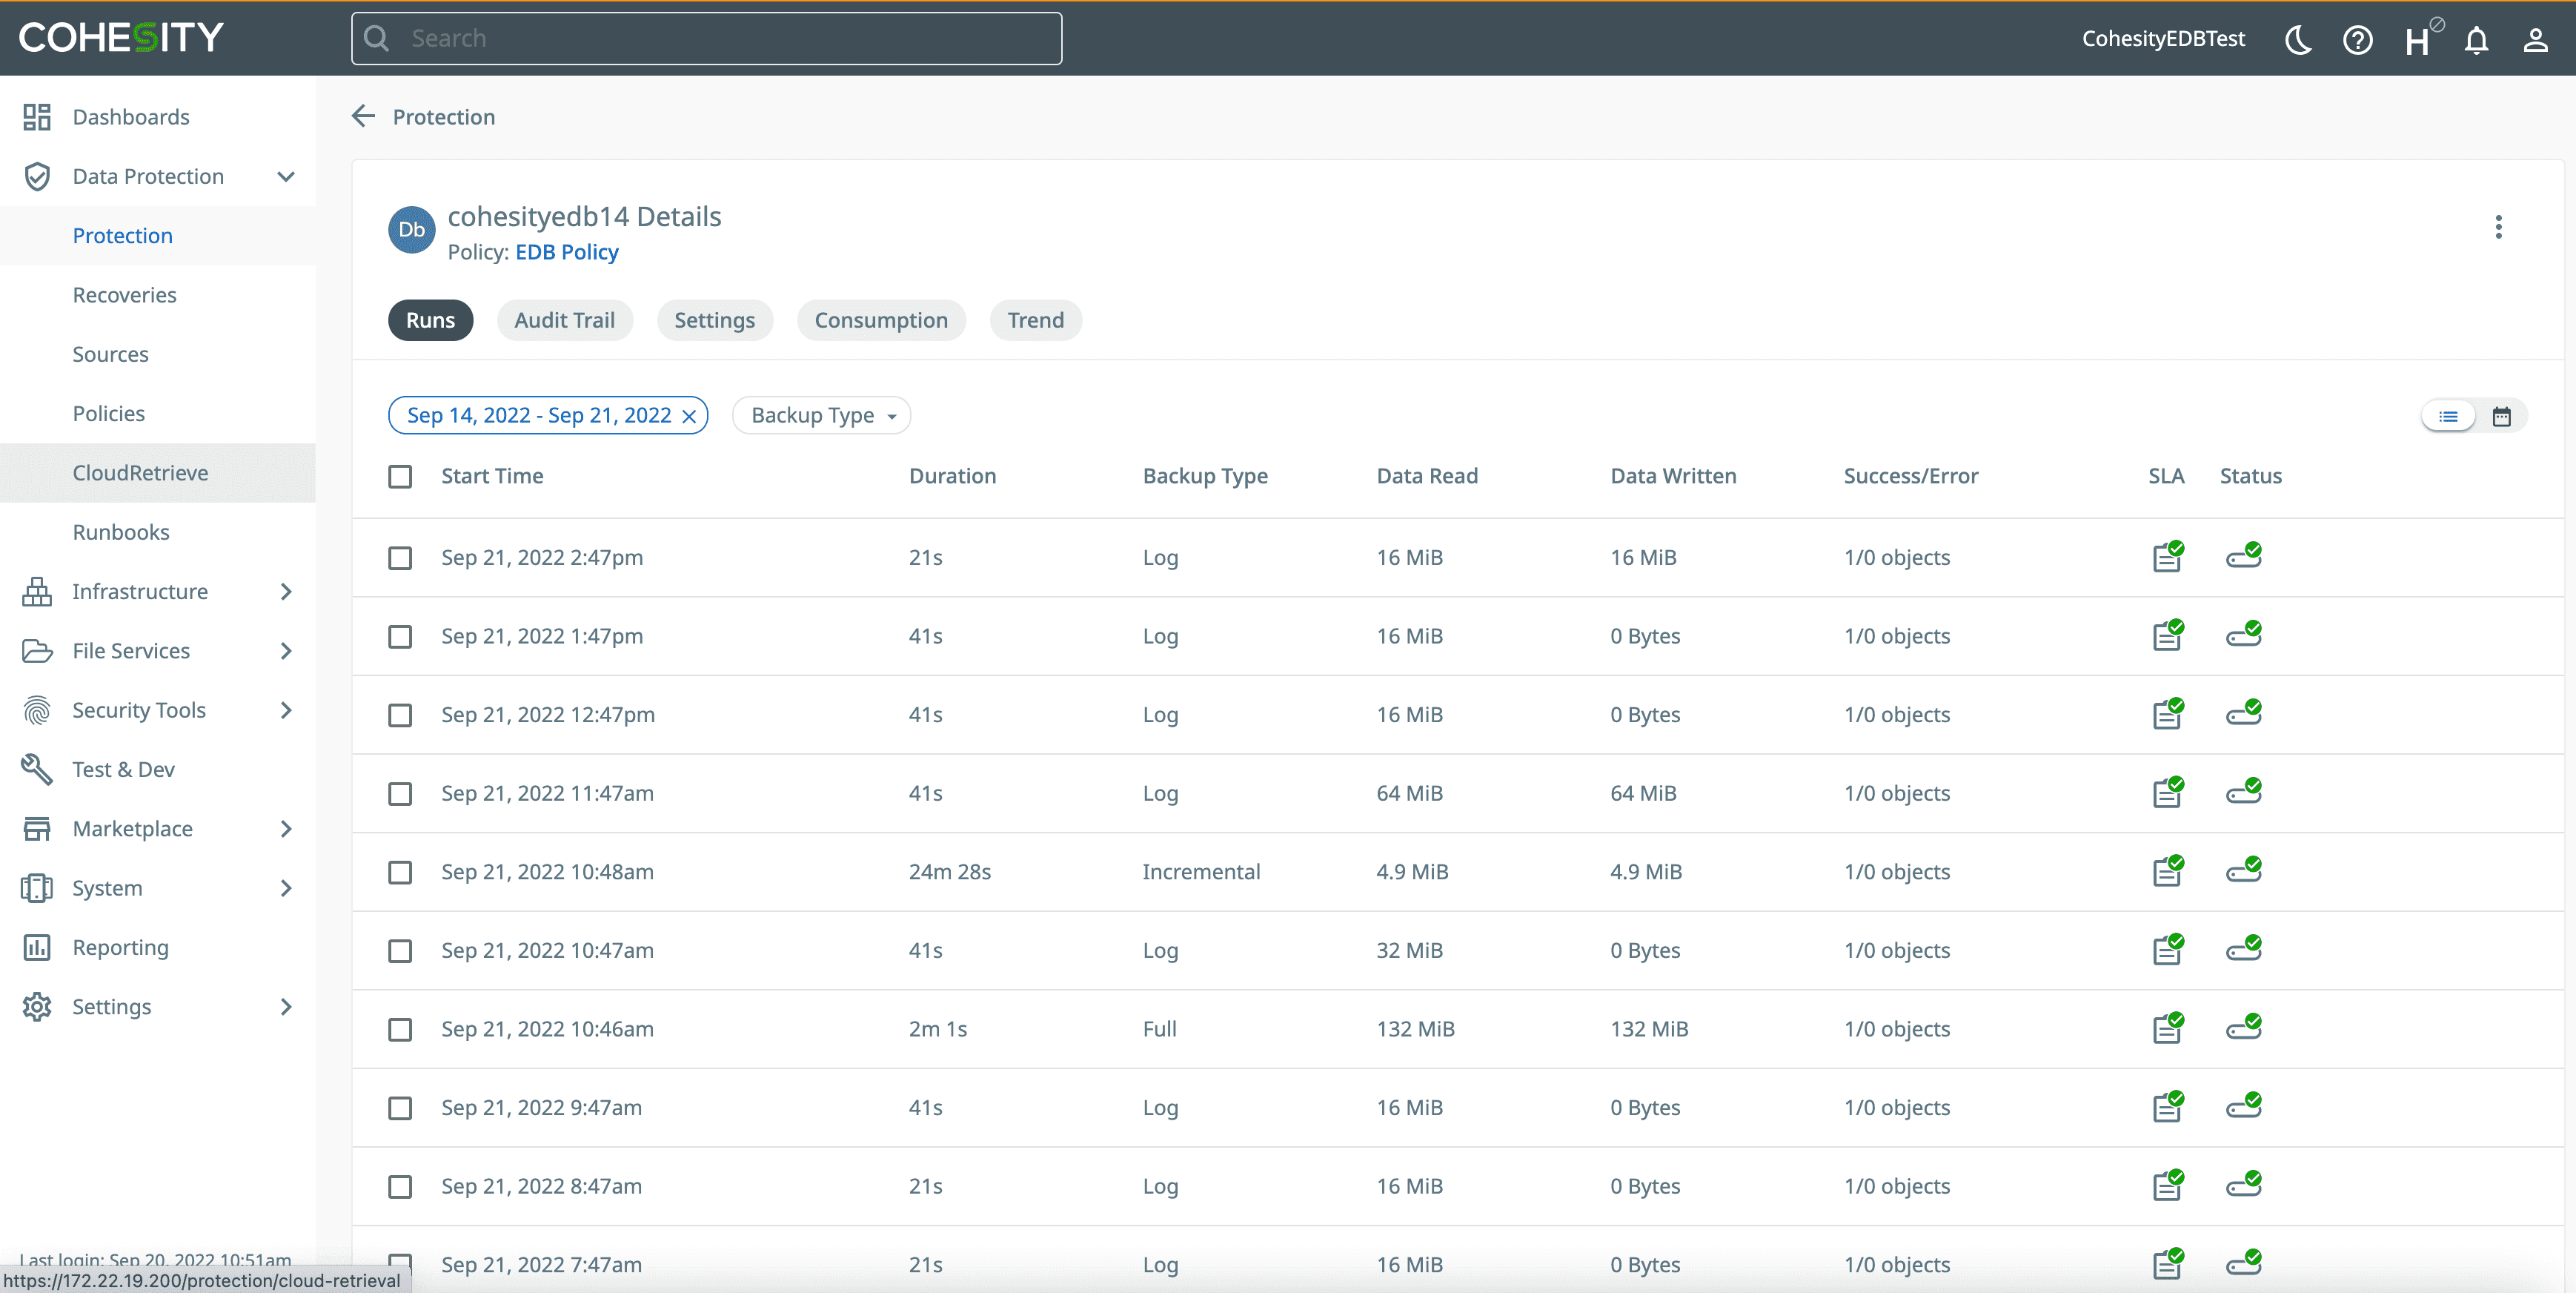Click status icon for 10:46am Full run
Image resolution: width=2576 pixels, height=1293 pixels.
(x=2243, y=1028)
